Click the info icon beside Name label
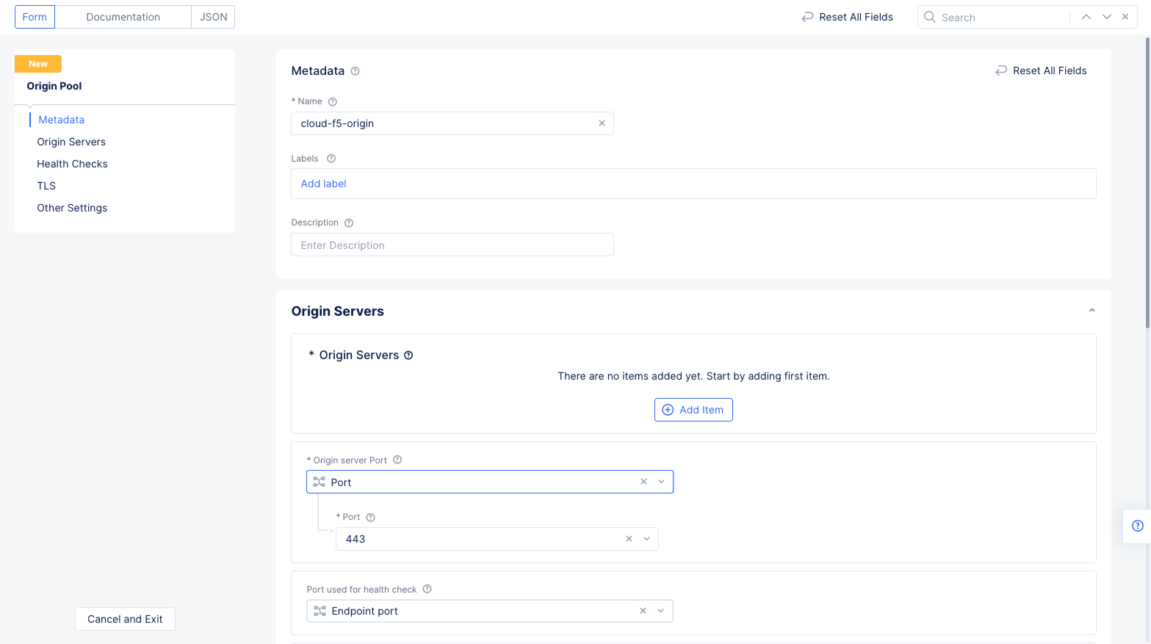Viewport: 1151px width, 644px height. coord(333,102)
